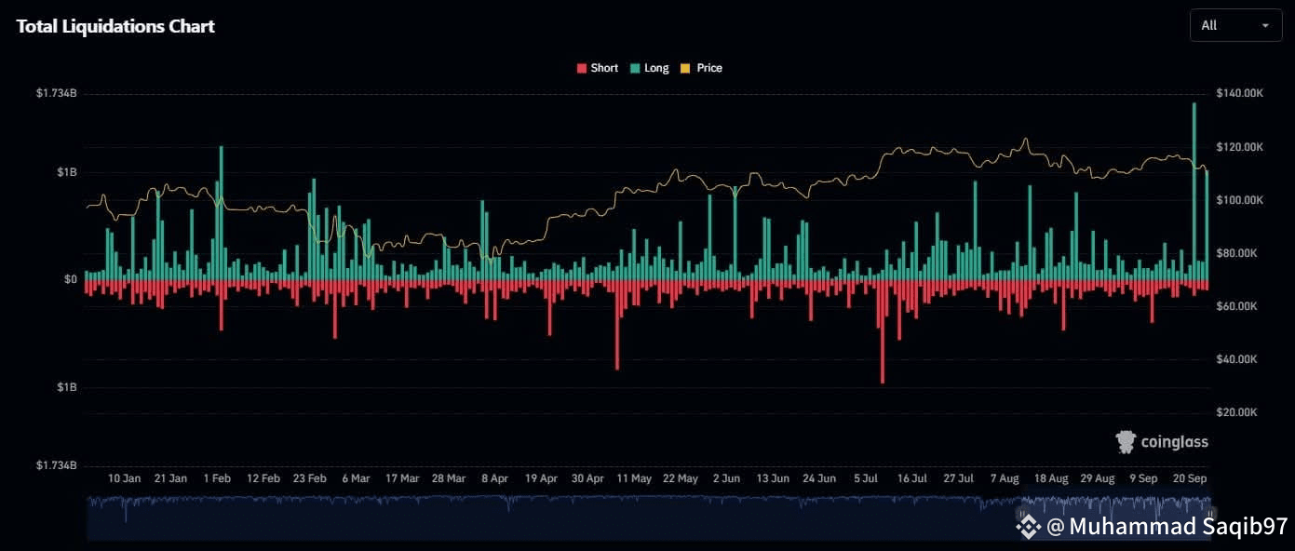Click the 21 Jan date label
1295x551 pixels.
pos(170,478)
